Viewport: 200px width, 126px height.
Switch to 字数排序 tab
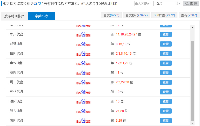[x=42, y=16]
